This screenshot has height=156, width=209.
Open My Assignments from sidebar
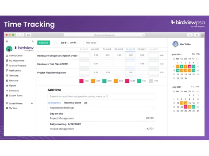[x=17, y=61]
